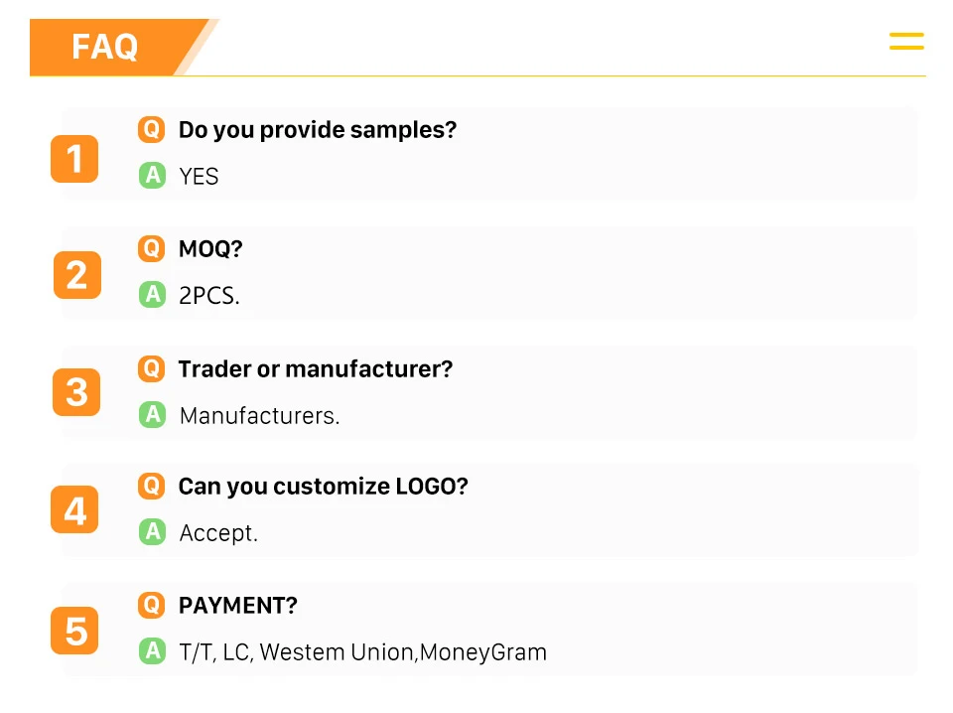
Task: Click the 'Accept.' answer text
Action: click(218, 533)
